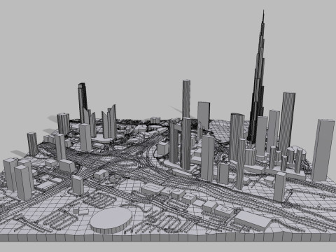Select the isolated box tower at far right edge
Viewport: 336px width, 252px height.
pyautogui.click(x=323, y=150)
